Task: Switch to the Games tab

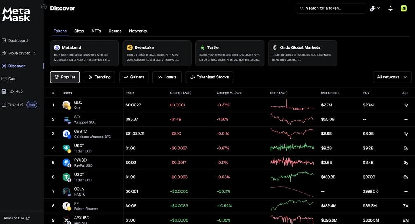Action: (x=115, y=31)
